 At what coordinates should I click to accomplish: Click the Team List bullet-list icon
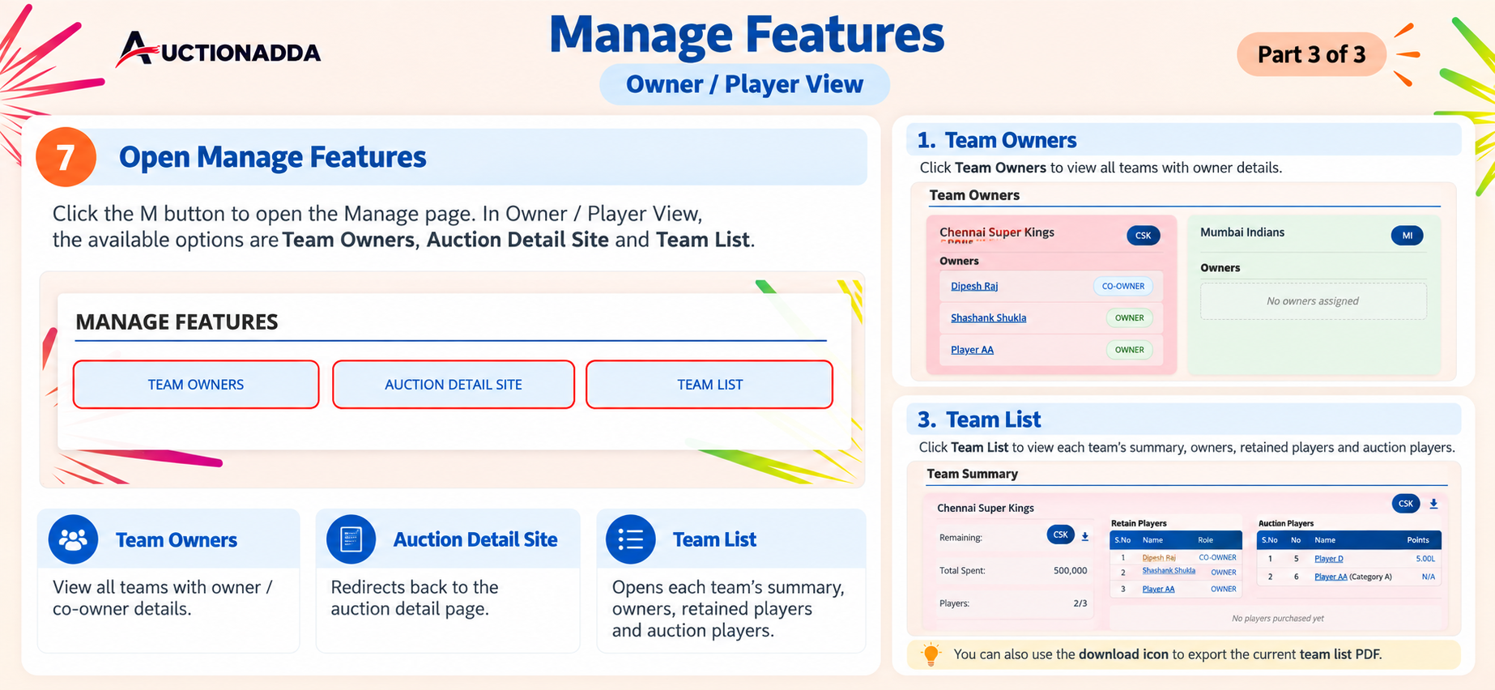pyautogui.click(x=630, y=539)
